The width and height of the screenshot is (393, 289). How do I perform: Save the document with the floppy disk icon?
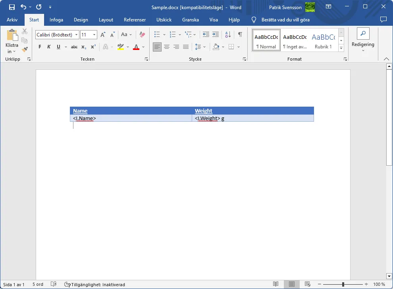12,7
